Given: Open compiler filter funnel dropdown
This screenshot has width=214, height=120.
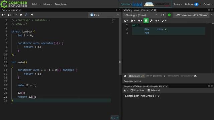Looking at the screenshot, I should 140,21.
